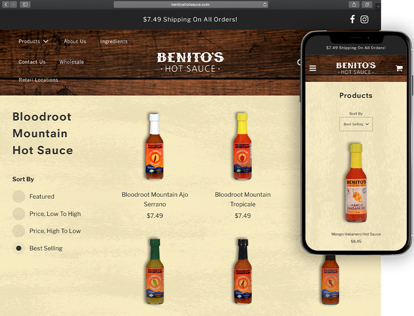Viewport: 414px width, 316px height.
Task: Show all tabs overview icon
Action: (x=367, y=4)
